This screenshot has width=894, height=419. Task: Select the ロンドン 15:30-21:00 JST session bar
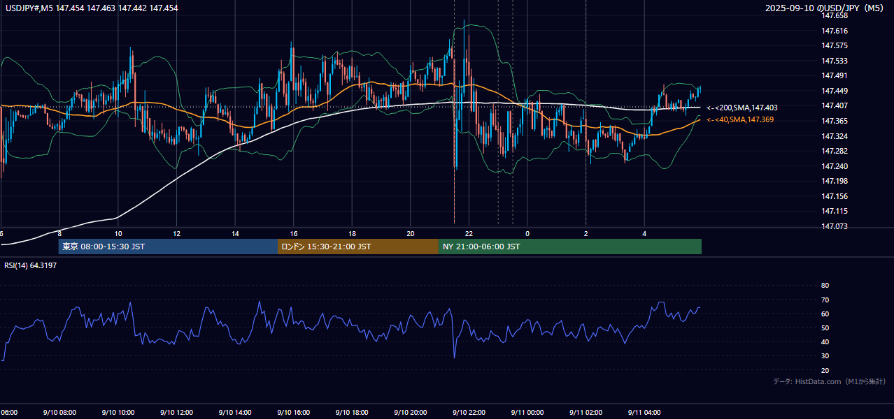click(358, 247)
